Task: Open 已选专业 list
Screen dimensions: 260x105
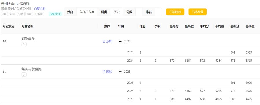Action: (x=198, y=12)
